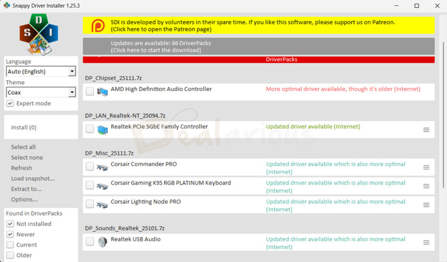Click Select none
Screen dimensions: 447x262
coord(27,157)
